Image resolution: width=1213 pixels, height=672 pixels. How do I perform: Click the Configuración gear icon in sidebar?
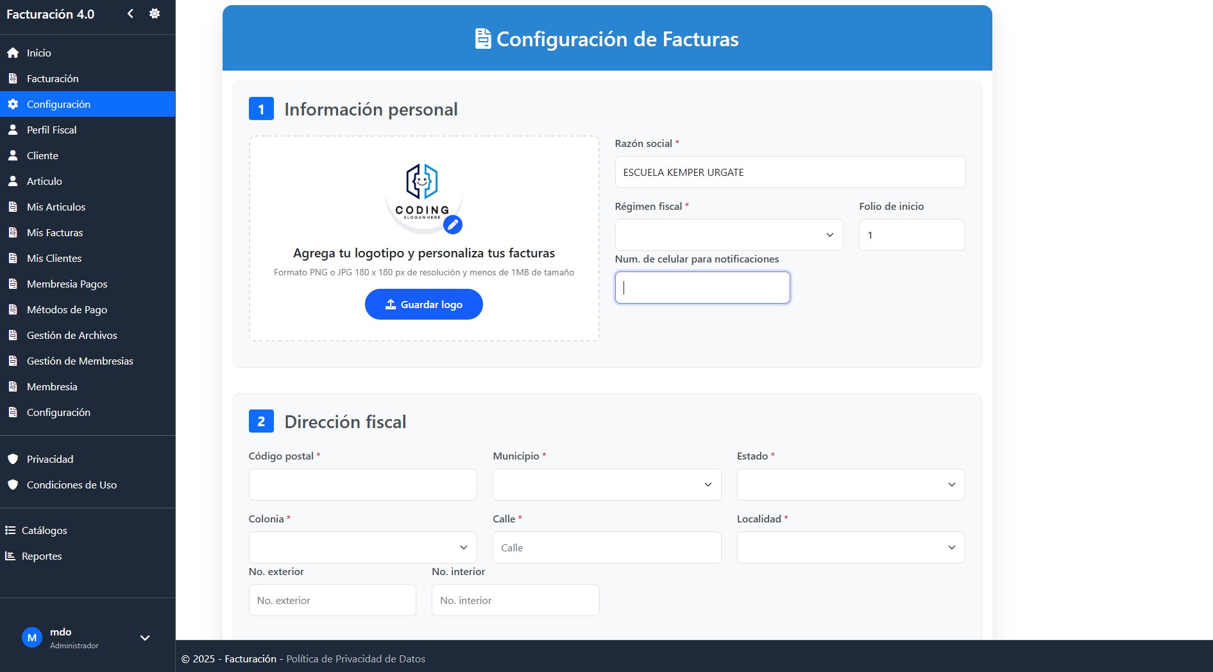[13, 104]
